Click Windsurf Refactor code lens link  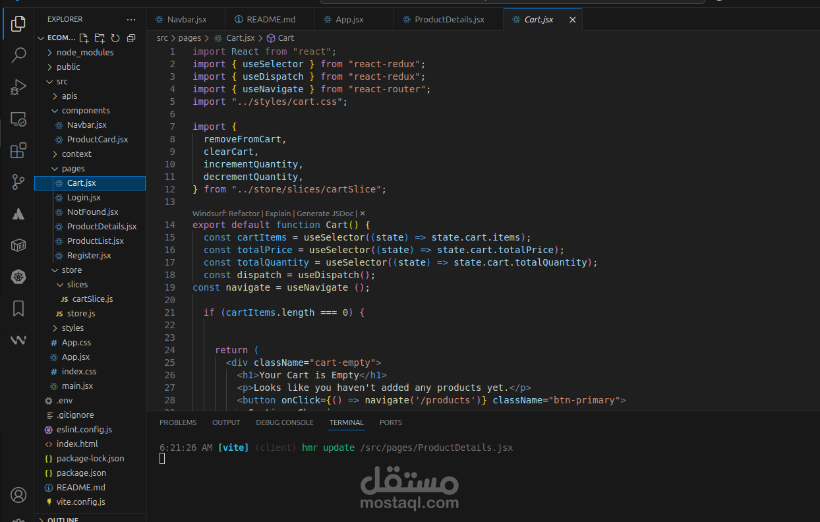[226, 214]
